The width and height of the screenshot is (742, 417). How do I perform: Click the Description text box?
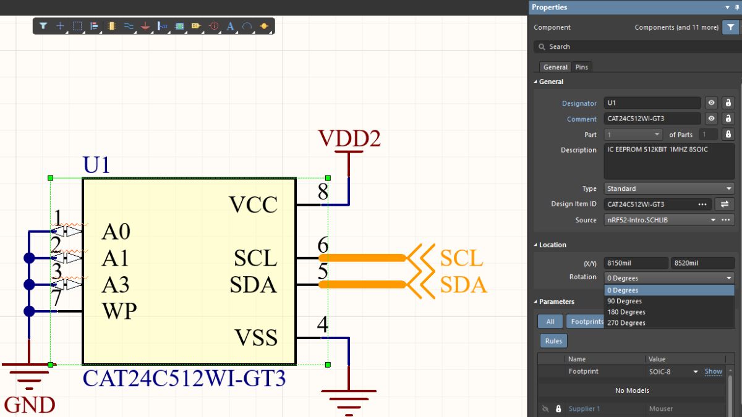click(x=669, y=162)
